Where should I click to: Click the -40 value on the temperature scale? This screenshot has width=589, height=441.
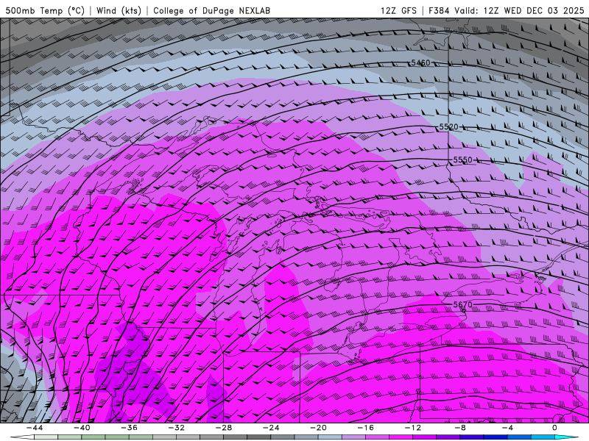(x=82, y=428)
